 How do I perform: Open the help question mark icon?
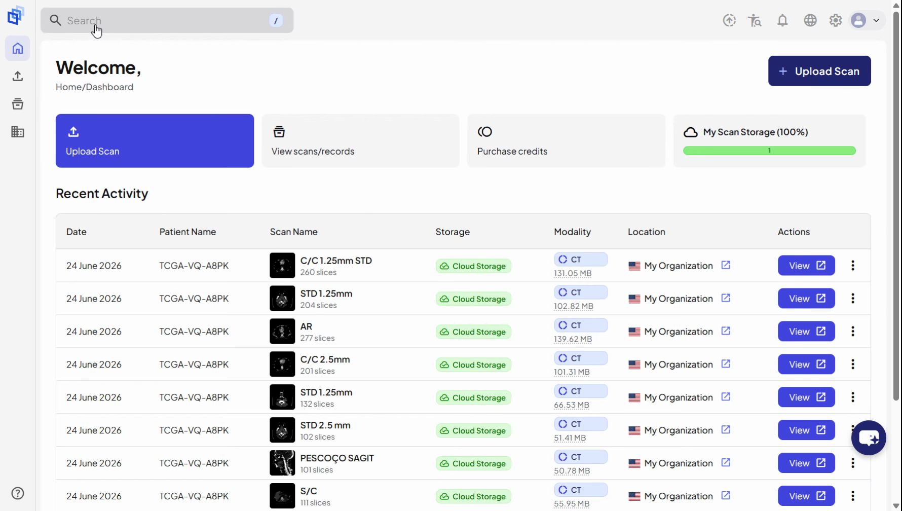pos(18,493)
